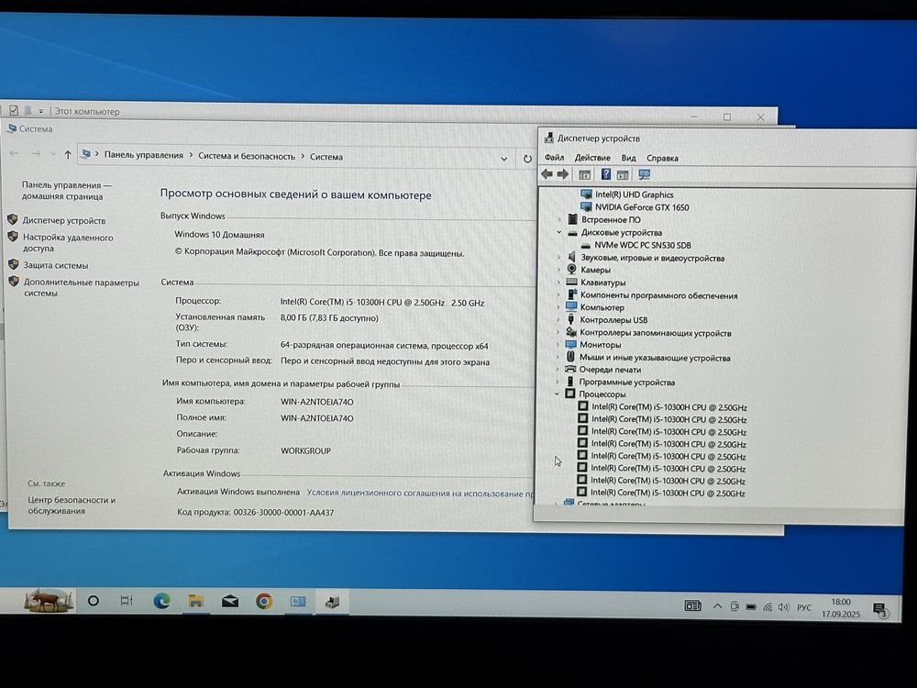Open Защита системы link

[x=56, y=265]
